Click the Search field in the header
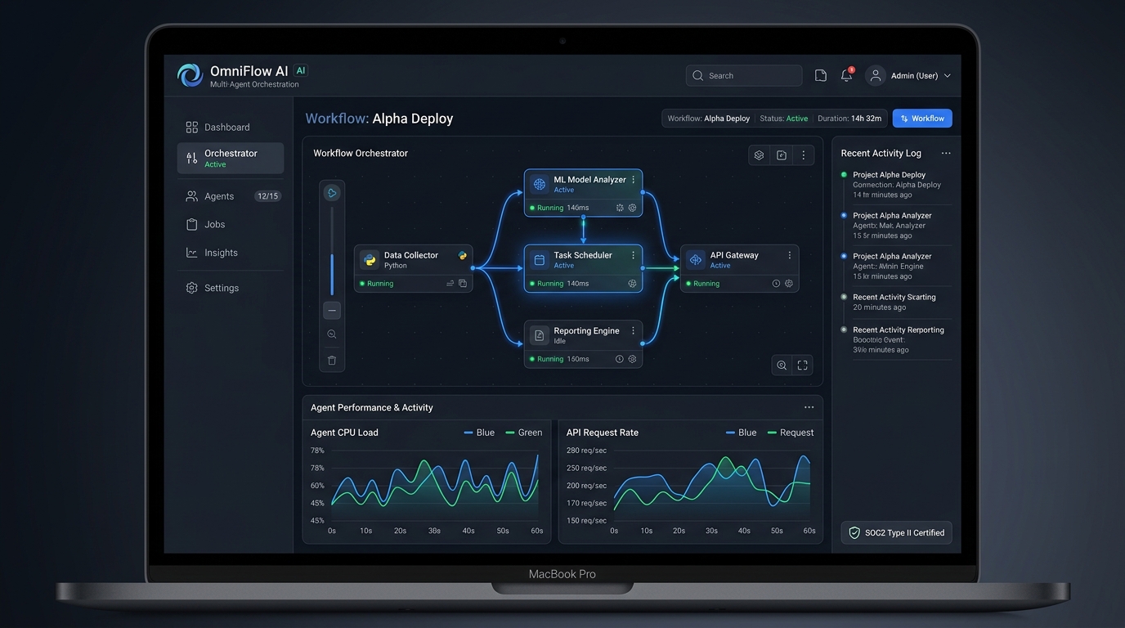The height and width of the screenshot is (628, 1125). (x=744, y=75)
